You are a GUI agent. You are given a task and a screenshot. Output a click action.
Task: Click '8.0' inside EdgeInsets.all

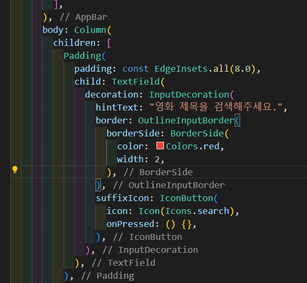(x=242, y=69)
